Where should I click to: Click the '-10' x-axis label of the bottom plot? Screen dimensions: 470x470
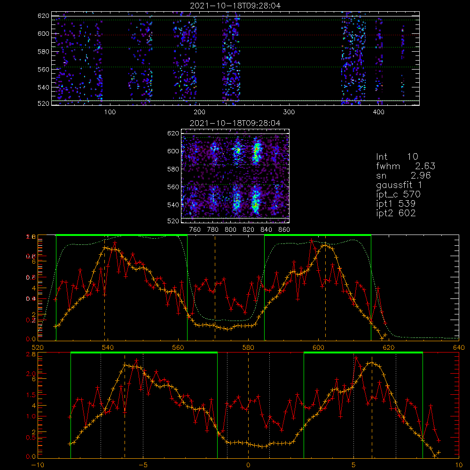pos(38,465)
